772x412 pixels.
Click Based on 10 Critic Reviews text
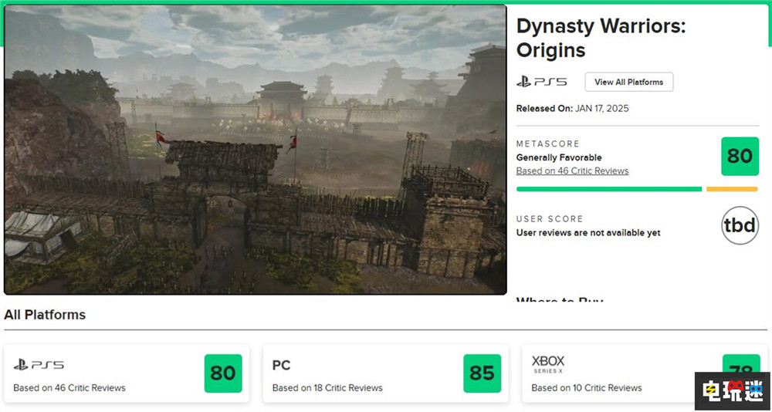pyautogui.click(x=587, y=387)
